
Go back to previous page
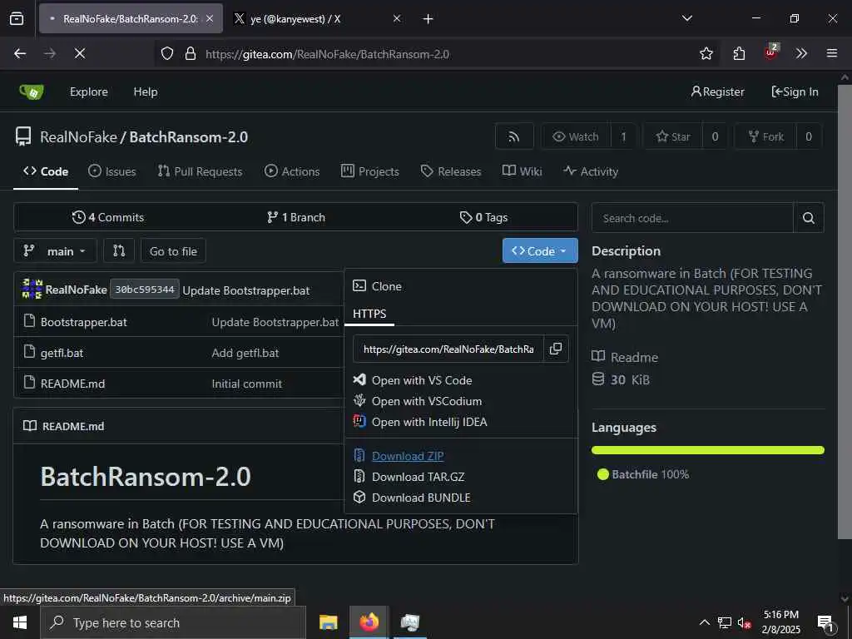[20, 53]
